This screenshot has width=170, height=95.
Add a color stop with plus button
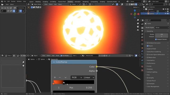(x=55, y=77)
